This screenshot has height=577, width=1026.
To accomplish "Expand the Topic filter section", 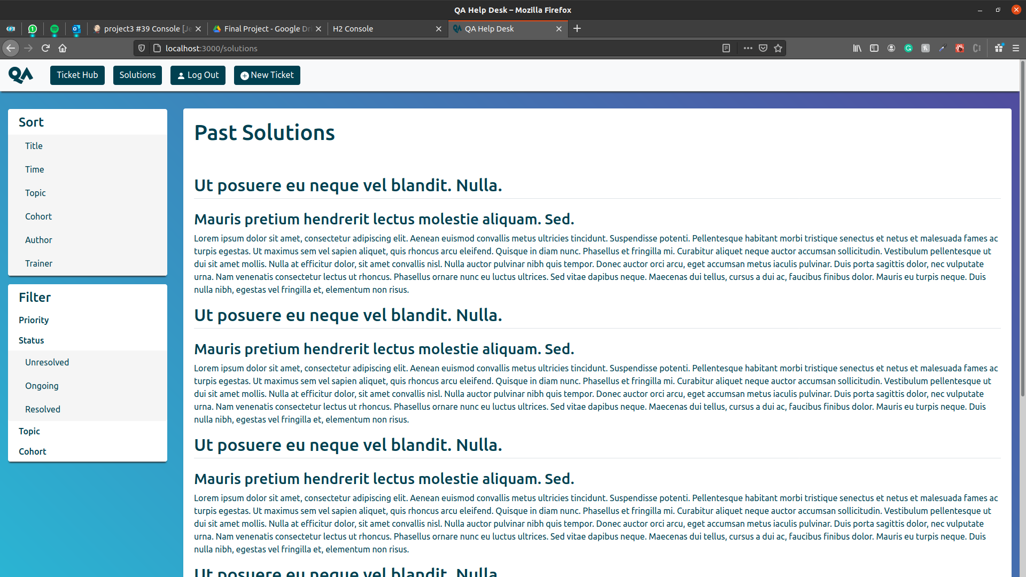I will [29, 431].
